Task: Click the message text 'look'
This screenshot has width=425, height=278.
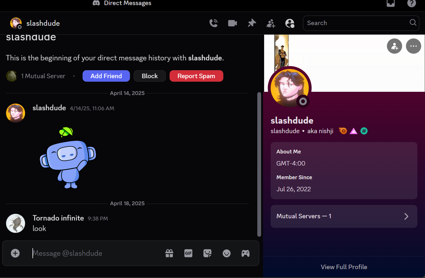Action: pyautogui.click(x=39, y=228)
